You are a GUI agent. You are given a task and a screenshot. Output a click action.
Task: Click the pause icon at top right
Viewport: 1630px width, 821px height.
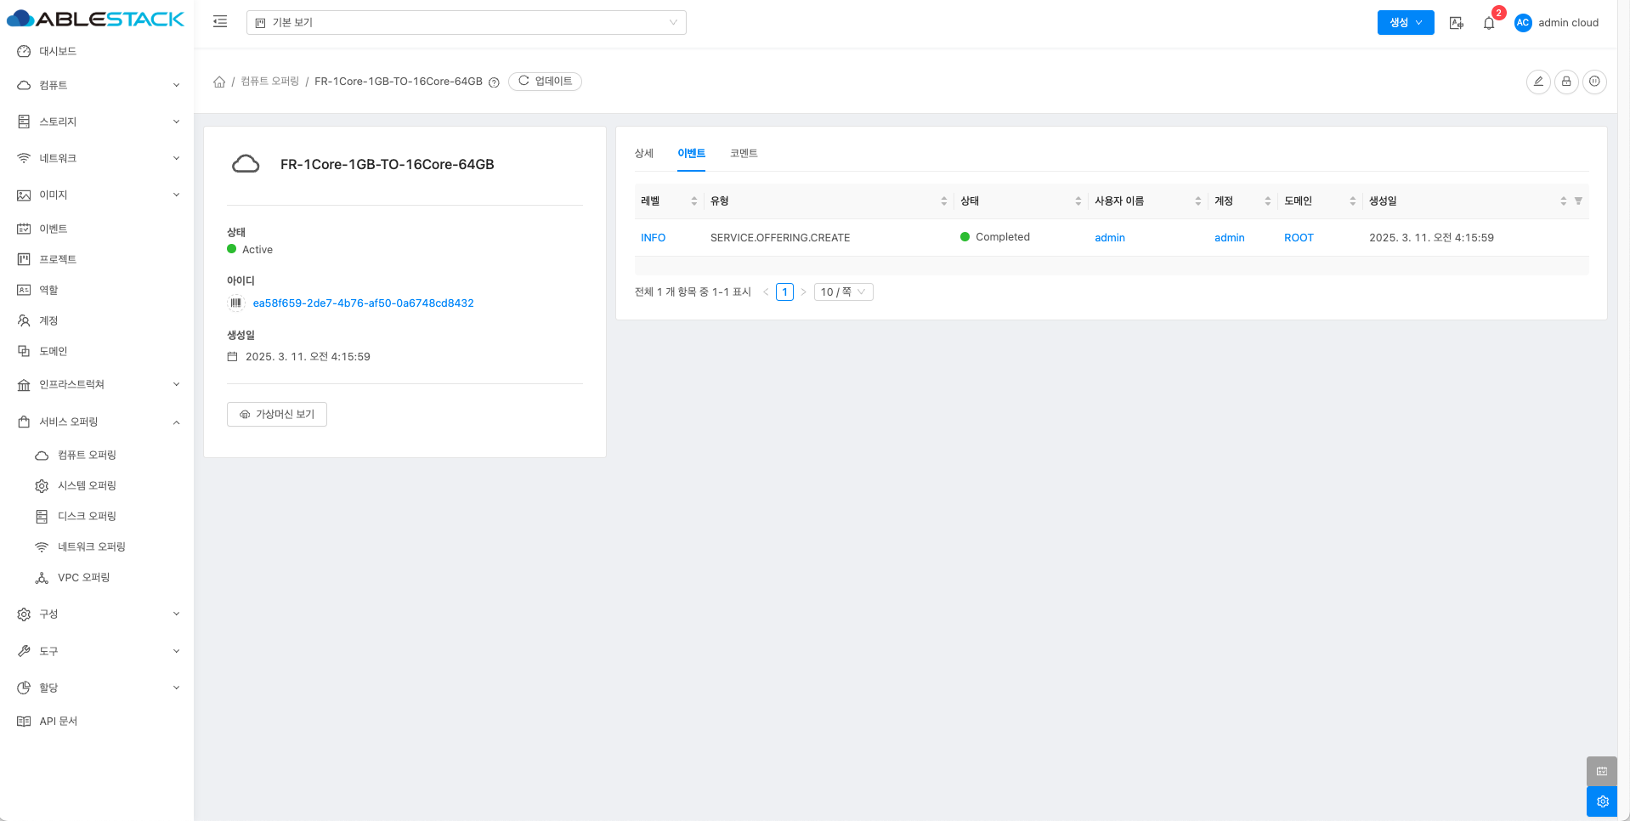pyautogui.click(x=1594, y=82)
